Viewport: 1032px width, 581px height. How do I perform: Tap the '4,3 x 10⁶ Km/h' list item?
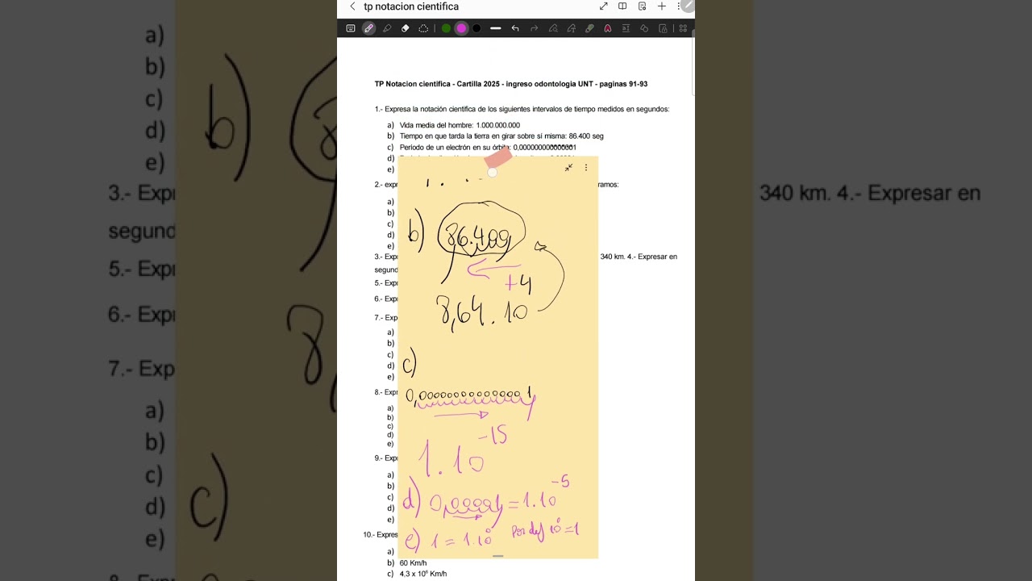422,574
